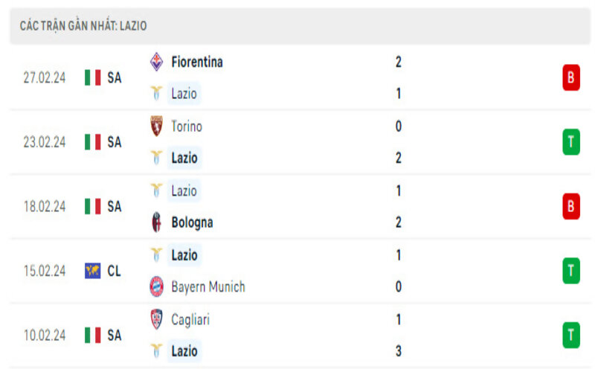Click the 'Các trận gần nhất: Lazio' header
The height and width of the screenshot is (372, 595).
[83, 26]
